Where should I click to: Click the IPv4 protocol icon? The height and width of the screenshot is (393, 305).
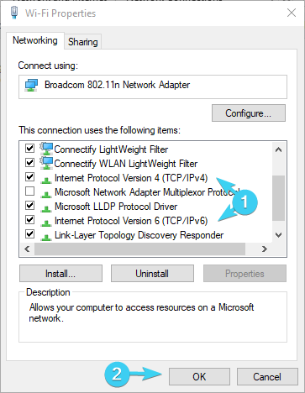[x=46, y=180]
